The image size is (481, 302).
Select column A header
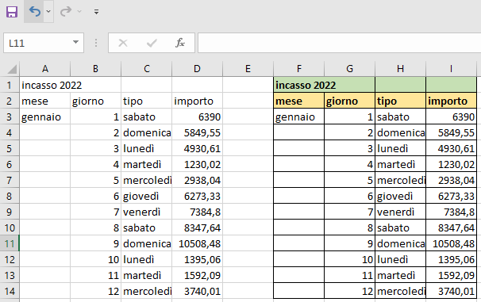point(45,69)
